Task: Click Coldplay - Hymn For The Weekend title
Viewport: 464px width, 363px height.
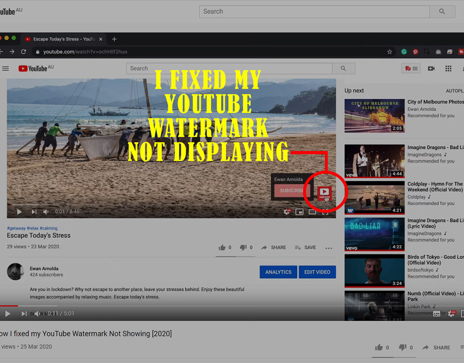Action: click(435, 187)
